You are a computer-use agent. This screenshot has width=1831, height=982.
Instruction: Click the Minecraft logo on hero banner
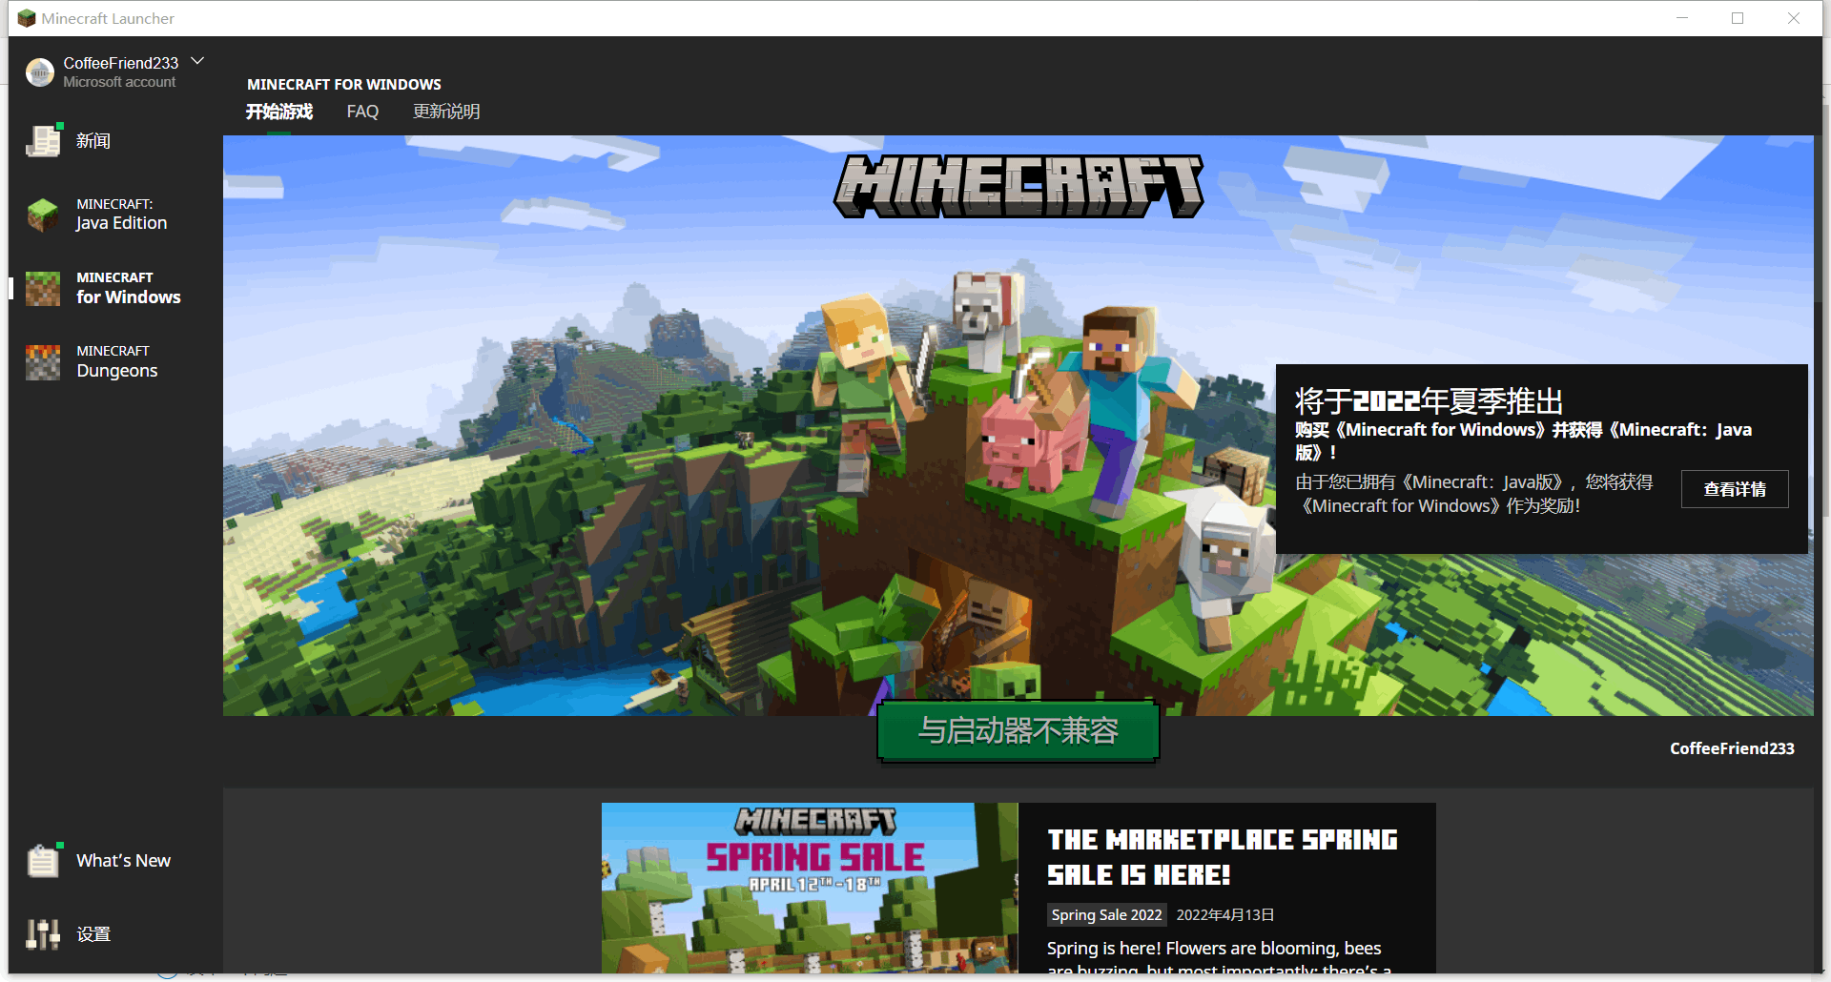(1018, 187)
